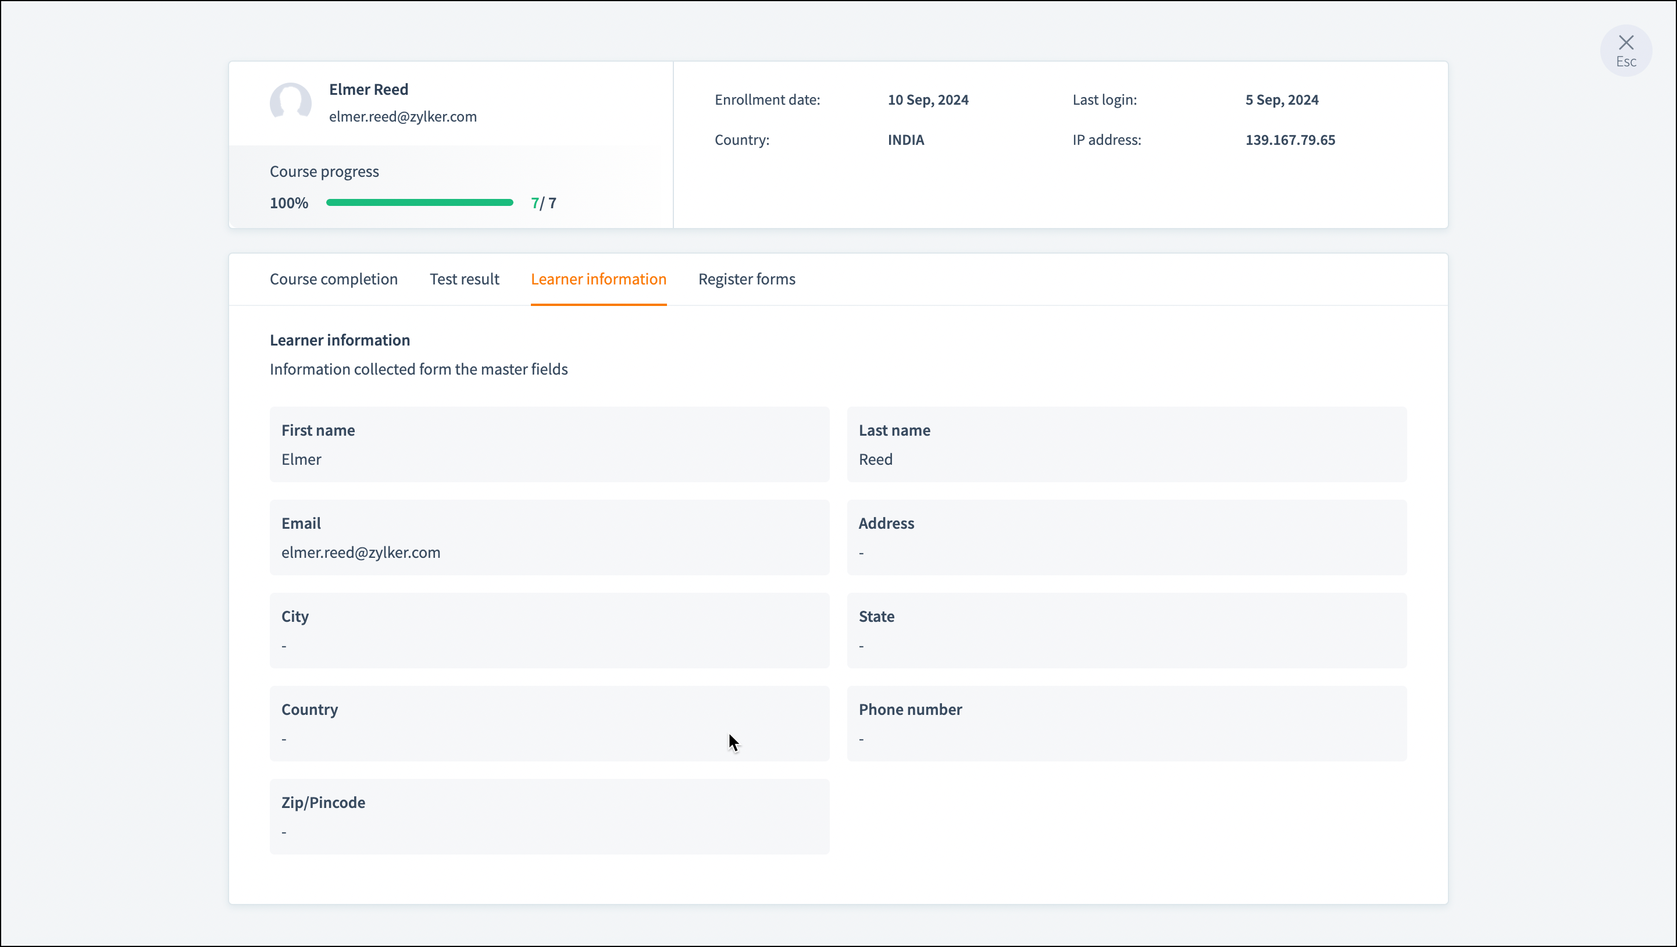Click the Address field card

pyautogui.click(x=1126, y=537)
